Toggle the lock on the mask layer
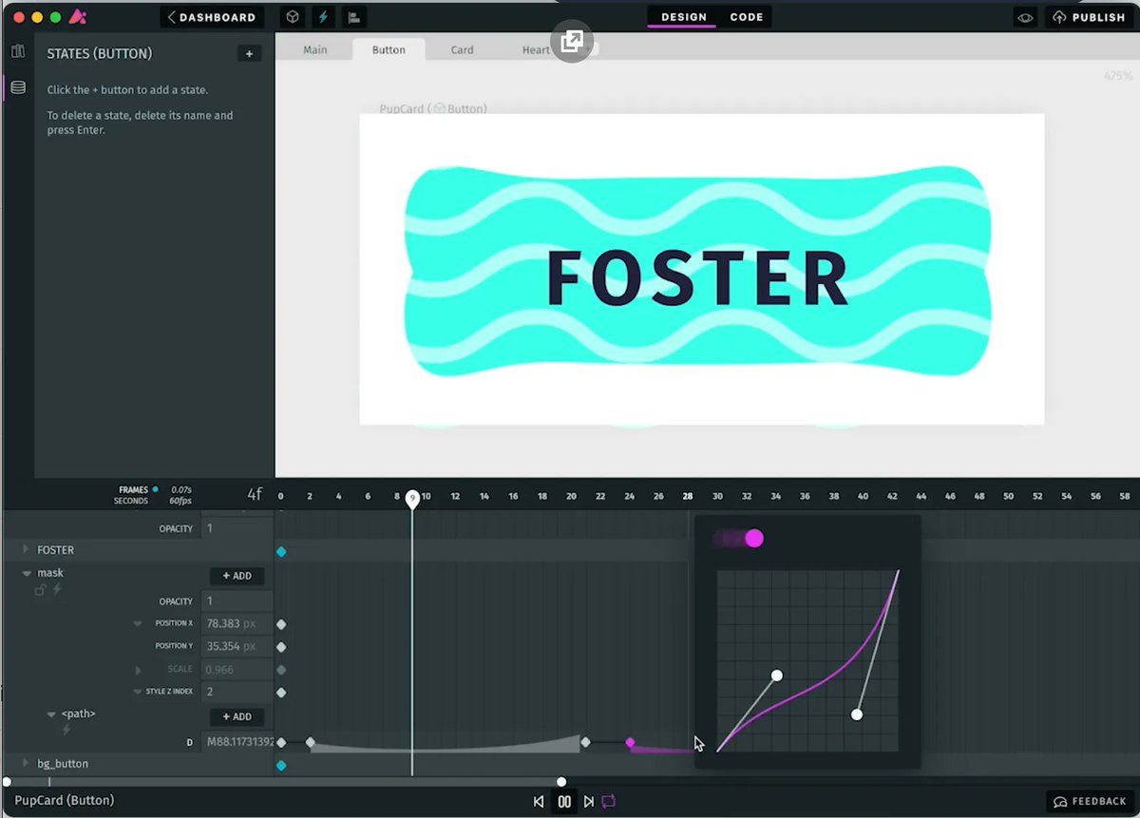1140x818 pixels. coord(40,590)
